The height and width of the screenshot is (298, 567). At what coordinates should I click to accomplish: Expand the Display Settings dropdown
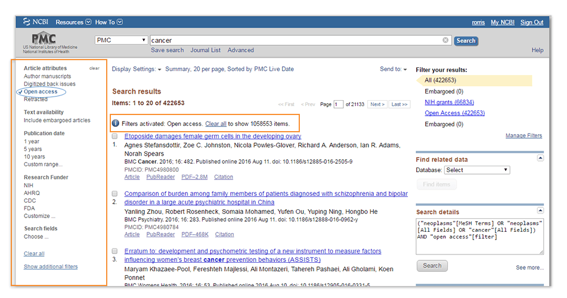137,69
